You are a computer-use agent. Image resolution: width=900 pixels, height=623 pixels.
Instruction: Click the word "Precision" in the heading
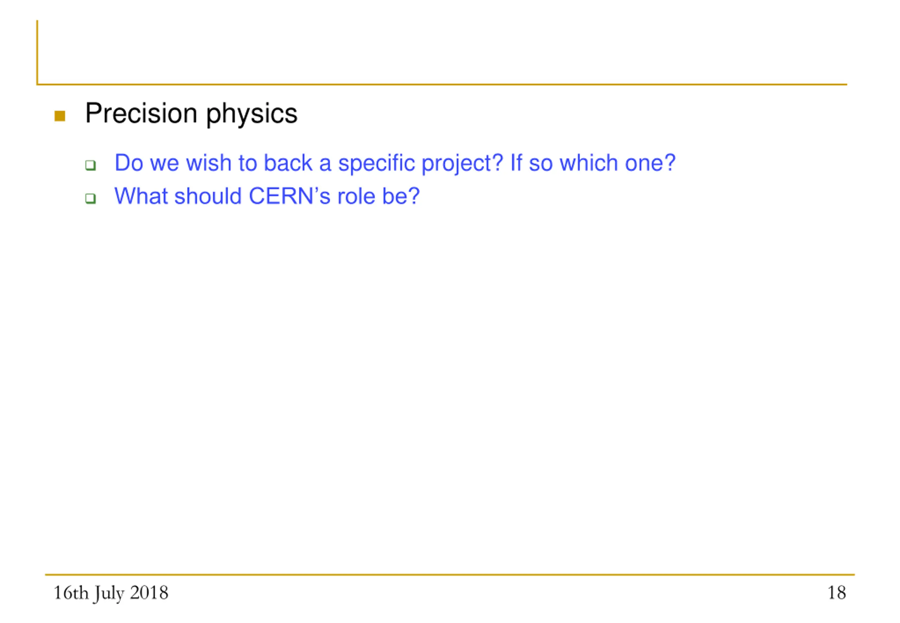[142, 113]
